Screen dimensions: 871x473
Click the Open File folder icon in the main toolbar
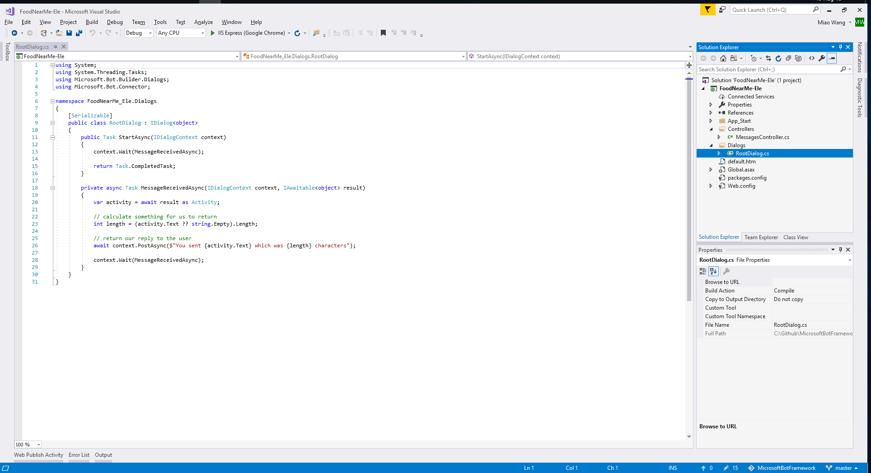pyautogui.click(x=59, y=33)
